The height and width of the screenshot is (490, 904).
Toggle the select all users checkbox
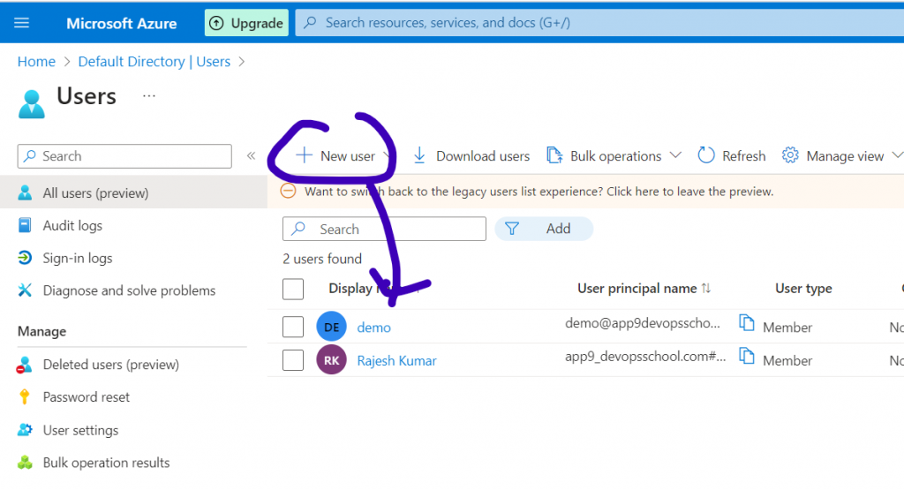point(293,289)
